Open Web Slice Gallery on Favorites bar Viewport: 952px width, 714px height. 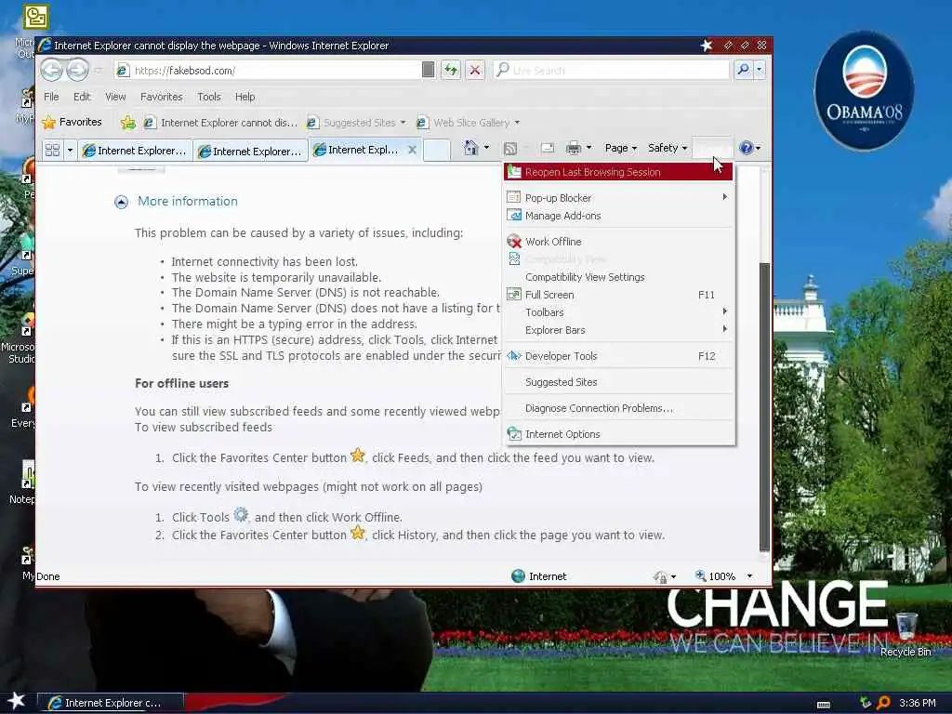[469, 123]
